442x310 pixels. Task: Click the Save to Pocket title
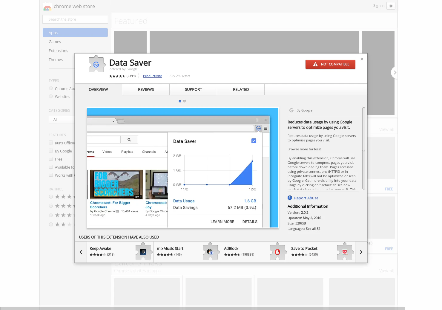(x=304, y=248)
